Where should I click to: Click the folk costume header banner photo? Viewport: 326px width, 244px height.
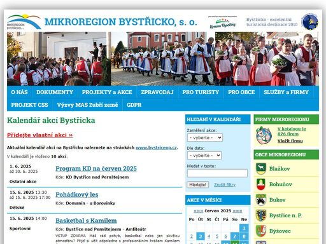coord(163,58)
